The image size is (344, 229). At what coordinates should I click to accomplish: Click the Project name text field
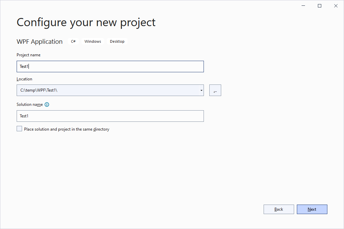[110, 66]
